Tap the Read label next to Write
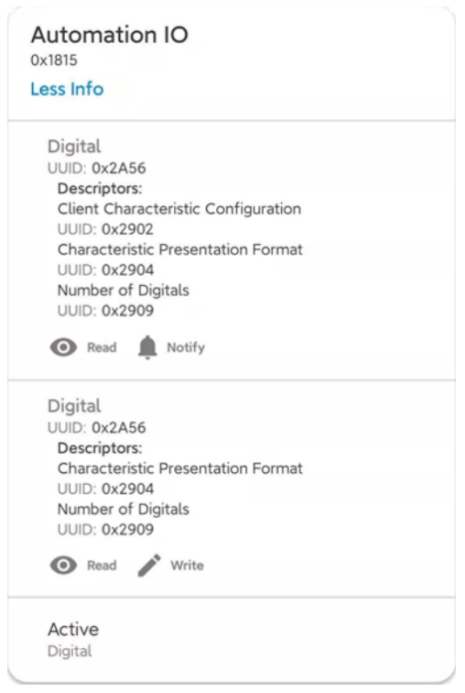 point(102,566)
